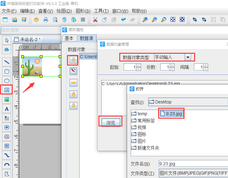Open the 数据对象类型 dropdown
This screenshot has height=178, width=228.
(x=188, y=57)
